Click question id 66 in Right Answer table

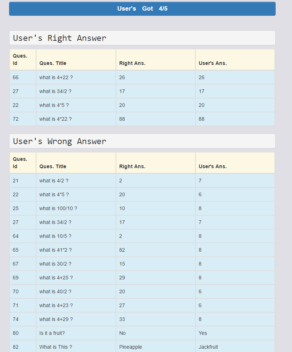(x=16, y=77)
